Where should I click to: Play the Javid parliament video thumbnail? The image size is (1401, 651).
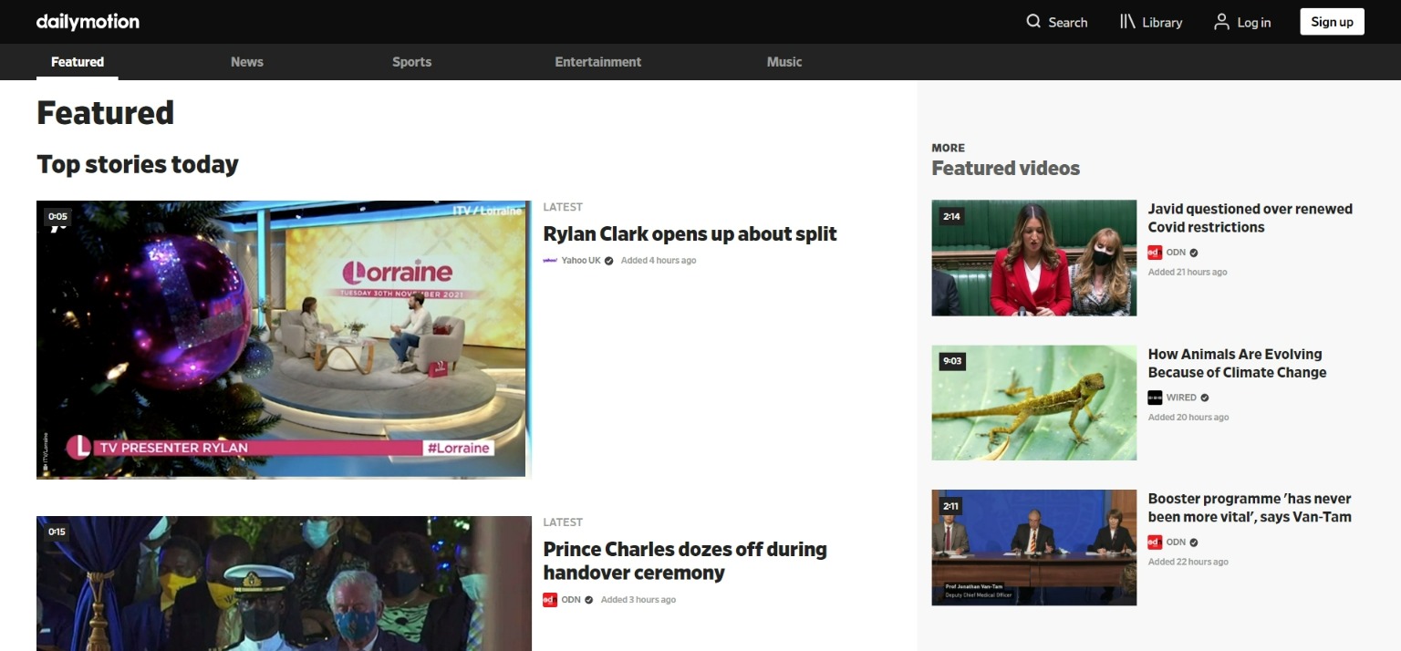1033,258
